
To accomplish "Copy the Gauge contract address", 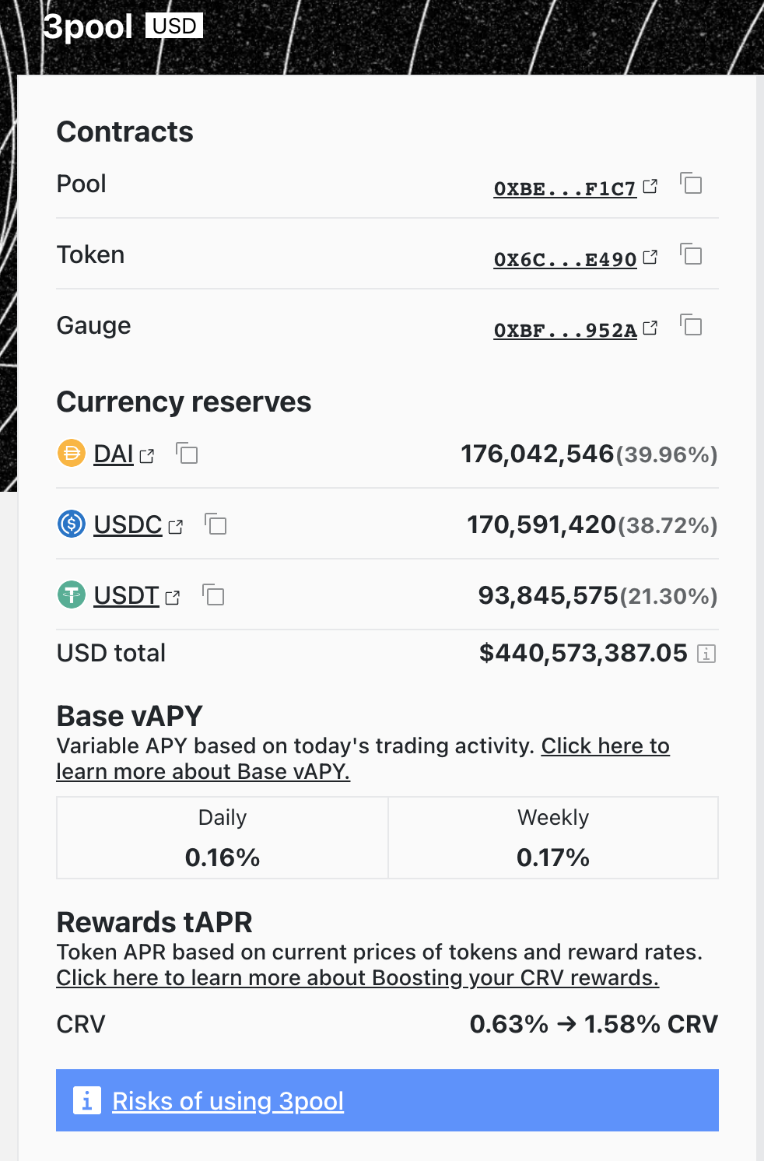I will point(691,325).
